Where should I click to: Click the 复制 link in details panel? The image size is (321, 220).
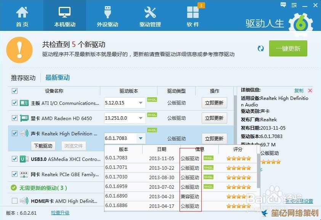pyautogui.click(x=299, y=90)
